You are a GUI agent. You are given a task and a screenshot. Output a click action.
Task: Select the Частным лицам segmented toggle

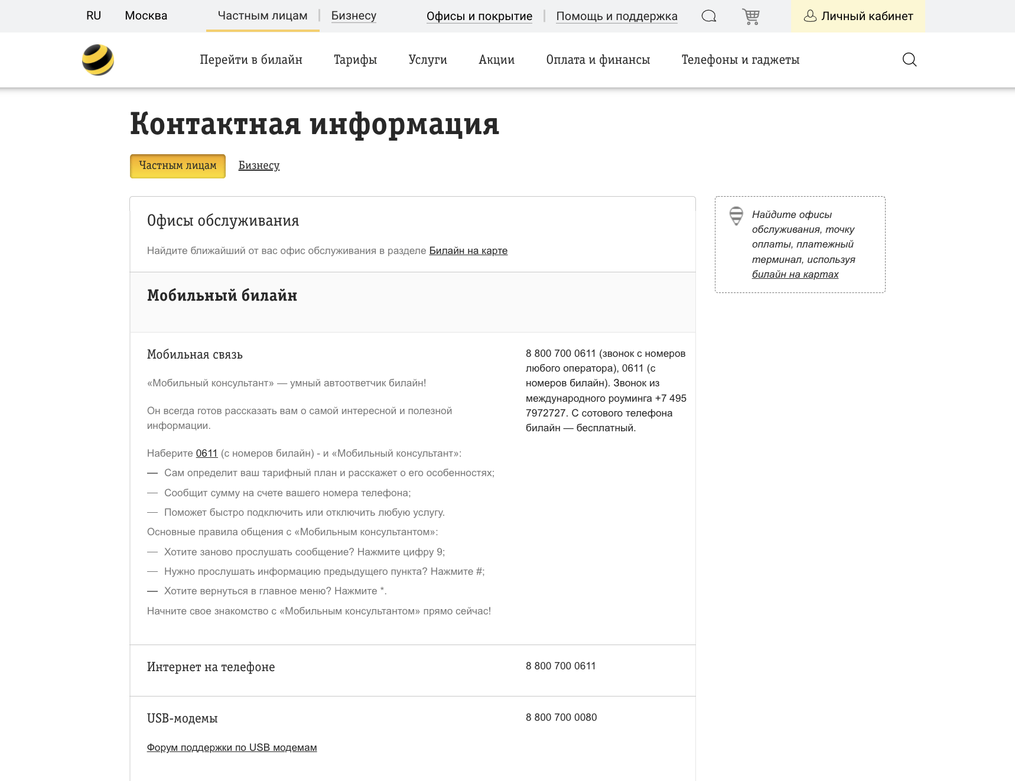177,165
